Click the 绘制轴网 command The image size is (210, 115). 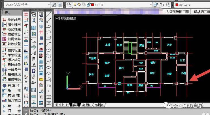tap(12, 20)
